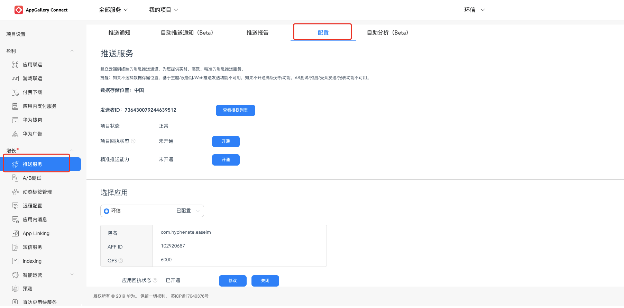Click the 游戏联运 sidebar icon
624x308 pixels.
tap(15, 78)
